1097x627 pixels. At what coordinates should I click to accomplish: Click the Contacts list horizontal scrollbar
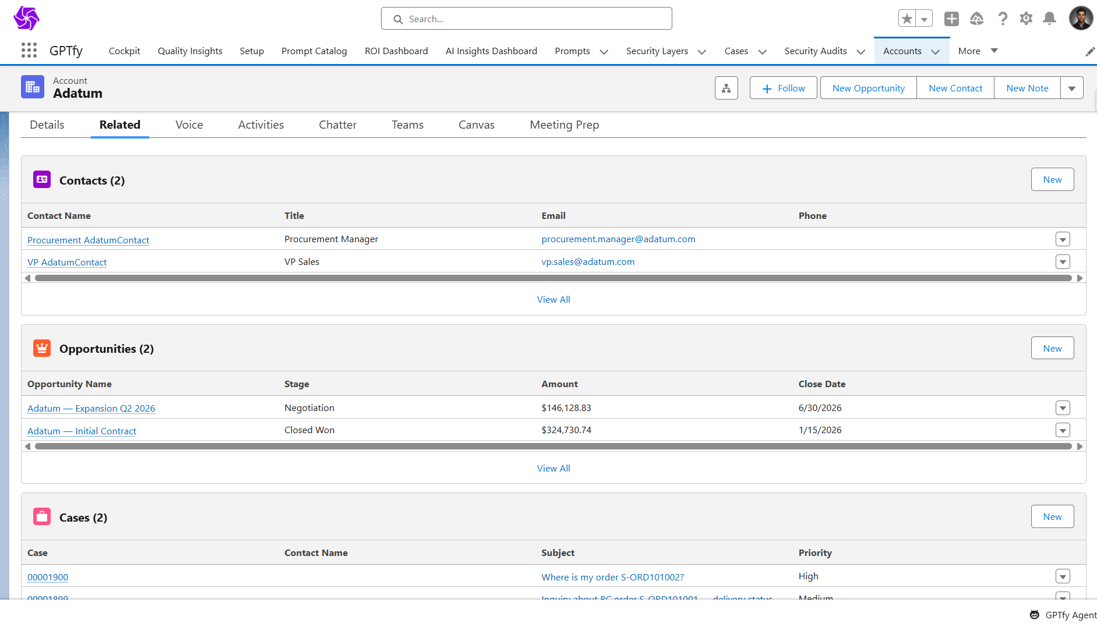pos(553,278)
